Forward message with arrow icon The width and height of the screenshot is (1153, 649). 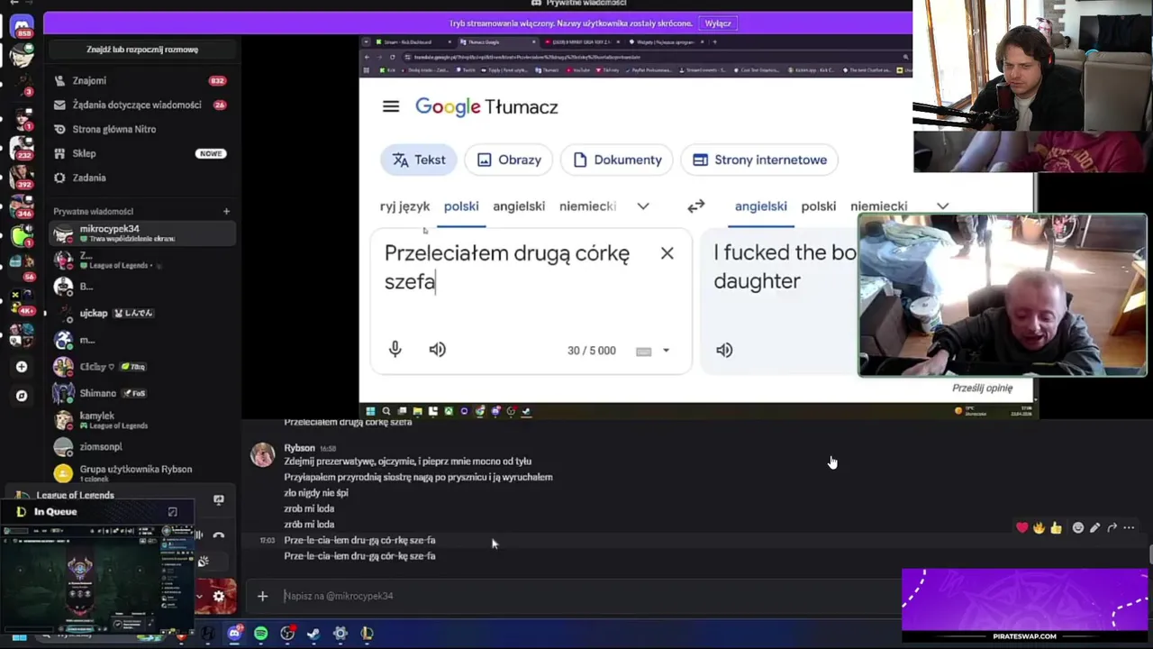(x=1112, y=527)
